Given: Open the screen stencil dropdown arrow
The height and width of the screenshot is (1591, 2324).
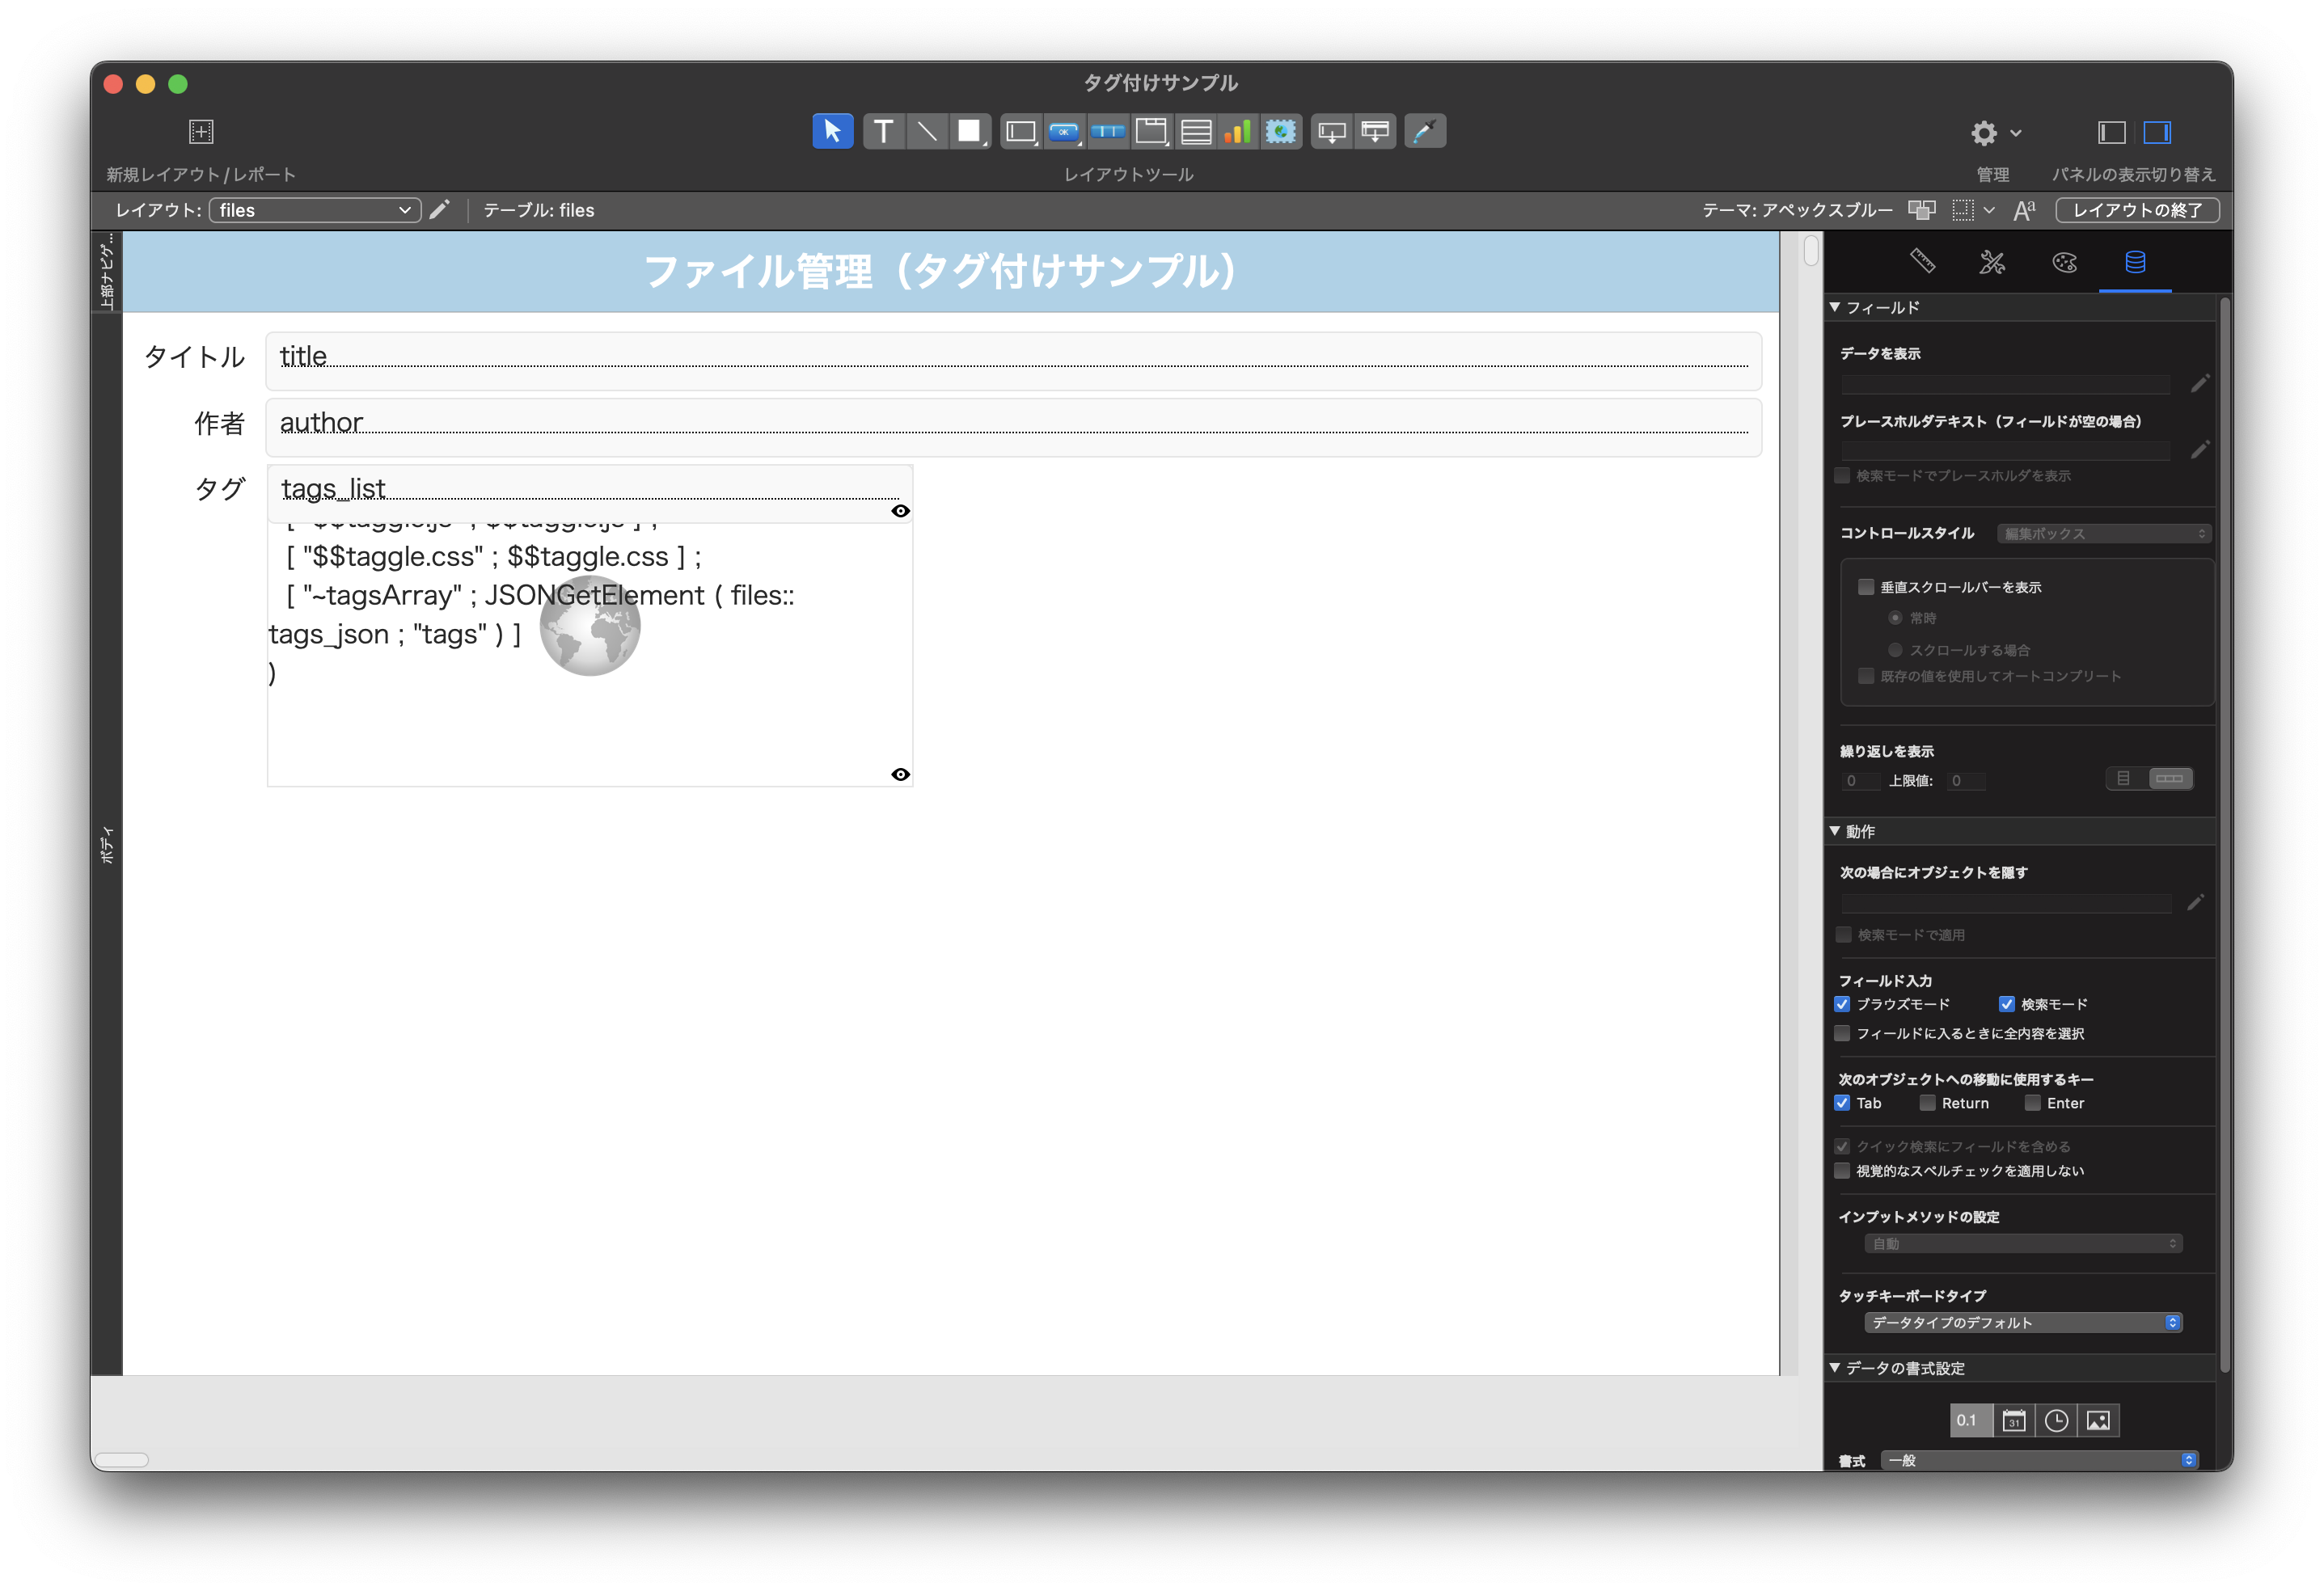Looking at the screenshot, I should point(1989,210).
